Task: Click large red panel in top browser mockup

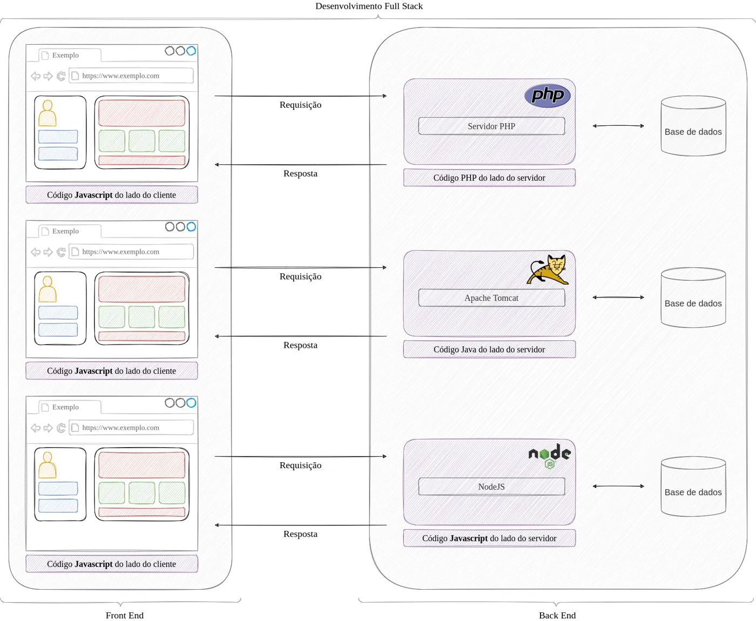Action: (x=141, y=113)
